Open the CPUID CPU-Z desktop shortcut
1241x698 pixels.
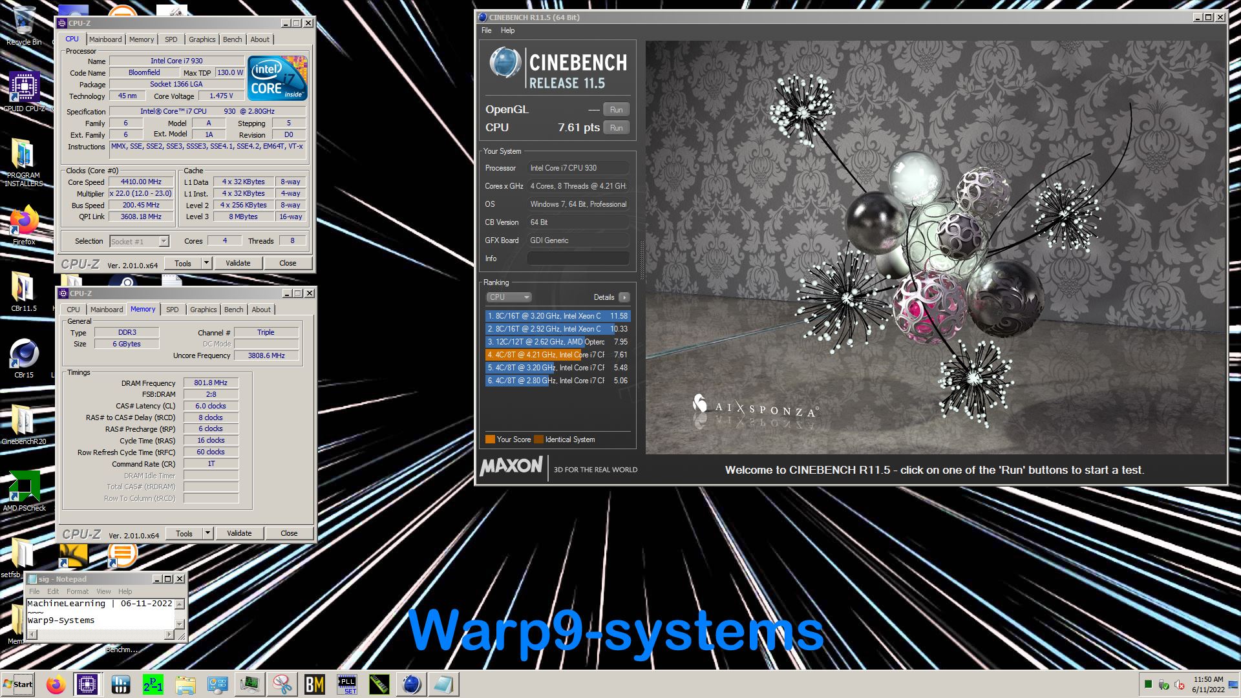click(24, 92)
